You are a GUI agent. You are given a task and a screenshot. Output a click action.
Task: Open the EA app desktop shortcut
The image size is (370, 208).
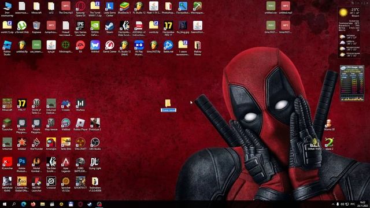(x=80, y=46)
